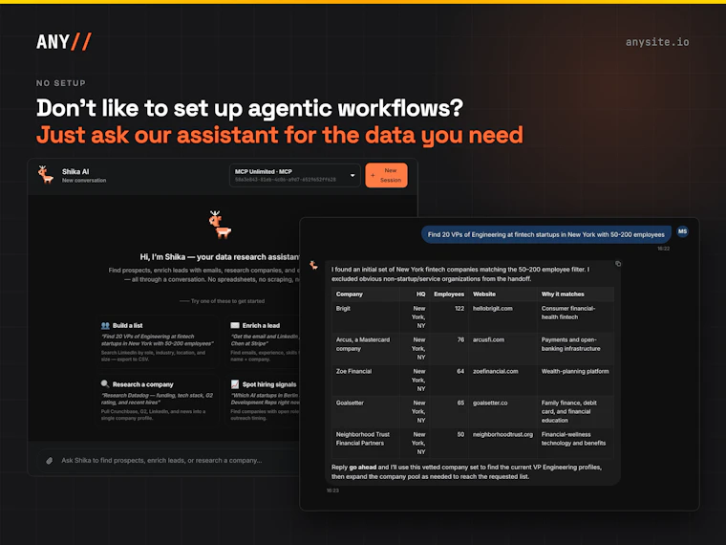Click the NO SETUP label
Viewport: 726px width, 545px height.
[60, 83]
